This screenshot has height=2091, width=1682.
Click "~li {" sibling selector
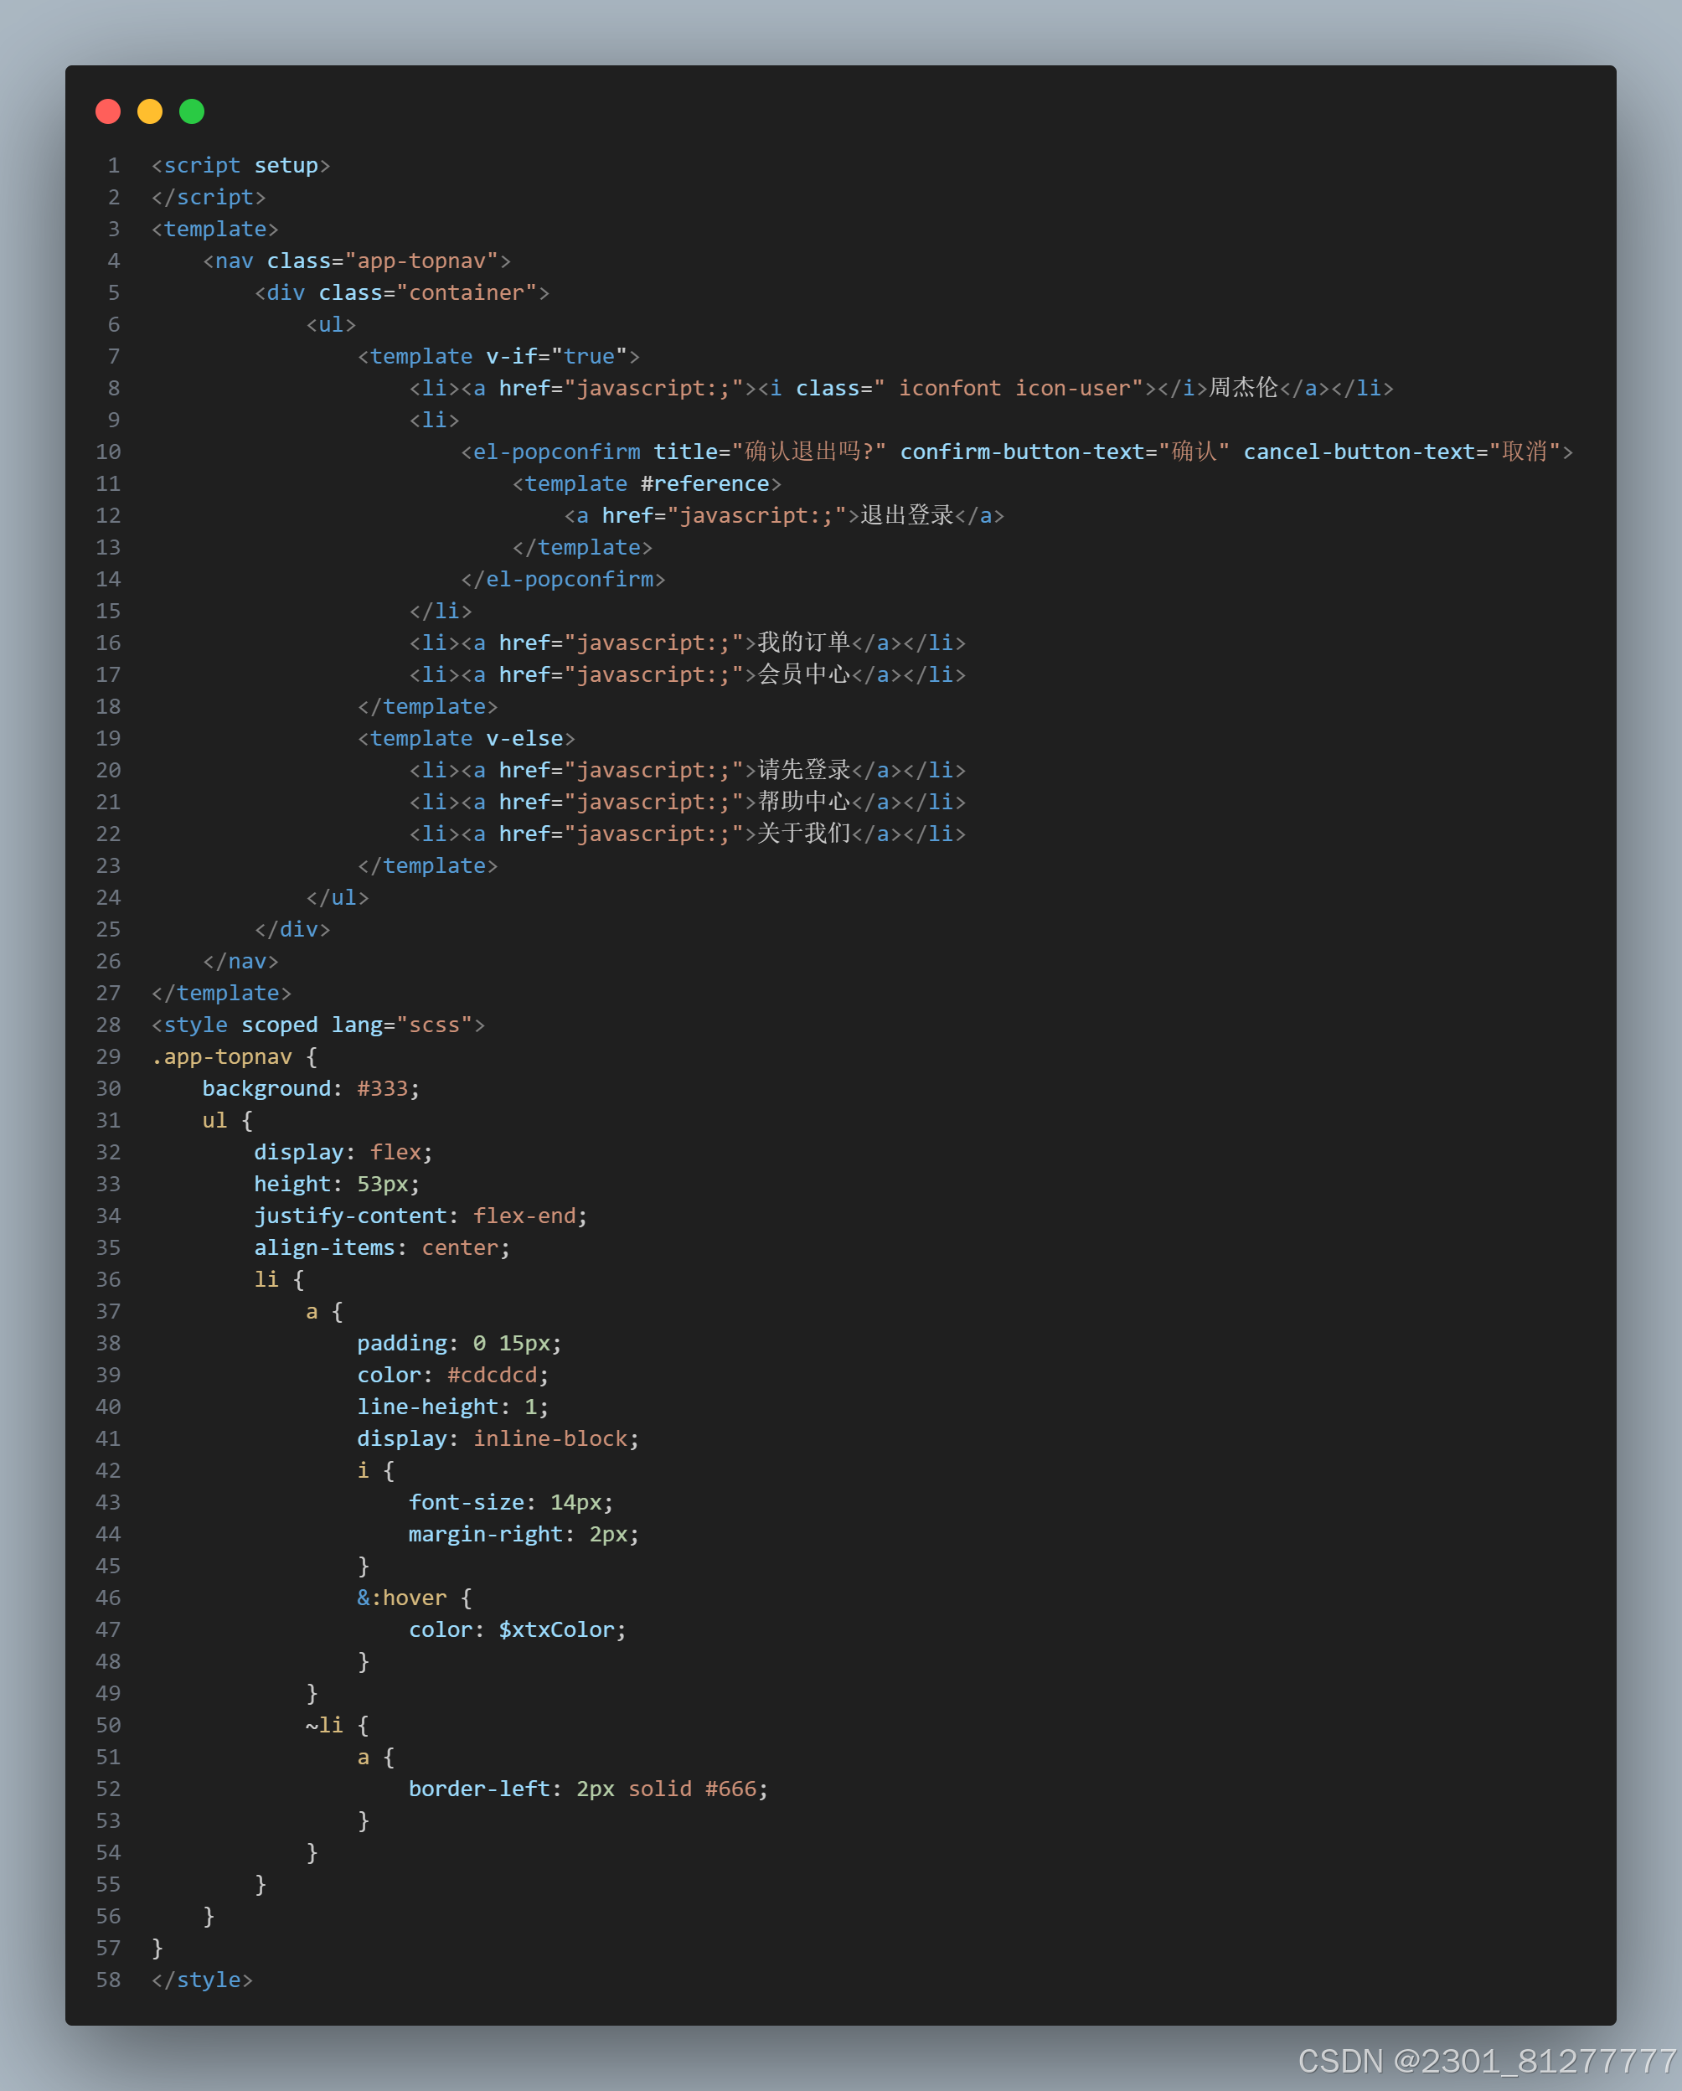coord(338,1726)
